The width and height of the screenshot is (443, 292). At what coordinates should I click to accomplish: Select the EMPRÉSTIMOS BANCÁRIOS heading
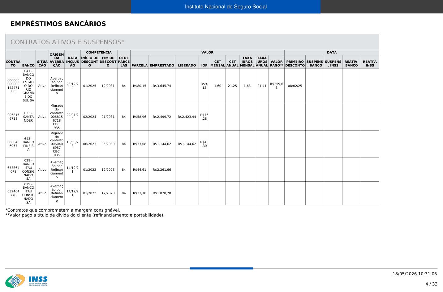[x=58, y=24]
